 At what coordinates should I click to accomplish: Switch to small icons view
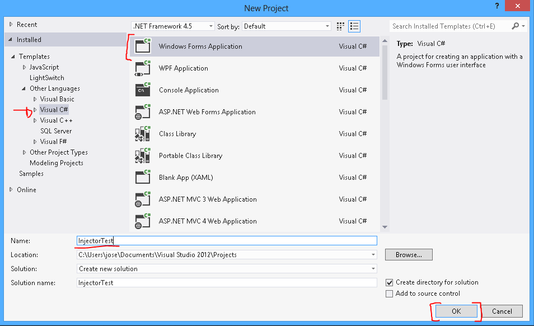coord(341,26)
